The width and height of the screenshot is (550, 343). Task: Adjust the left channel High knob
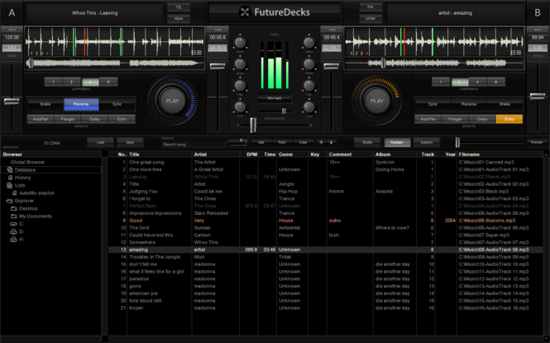tap(240, 64)
